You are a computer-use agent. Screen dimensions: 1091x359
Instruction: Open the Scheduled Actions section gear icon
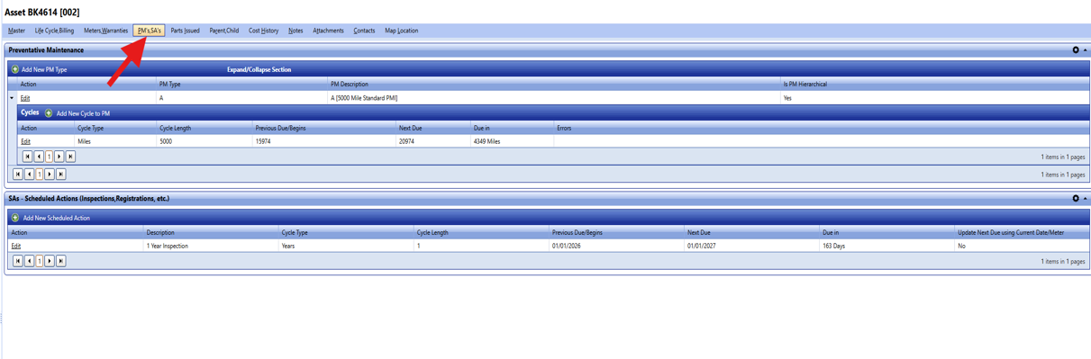1075,199
